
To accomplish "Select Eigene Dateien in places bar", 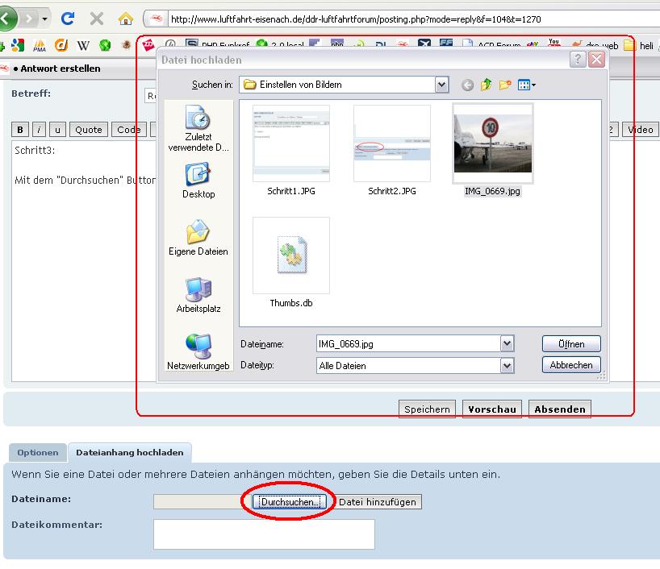I will pyautogui.click(x=198, y=238).
